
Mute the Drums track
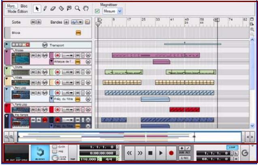(33, 72)
